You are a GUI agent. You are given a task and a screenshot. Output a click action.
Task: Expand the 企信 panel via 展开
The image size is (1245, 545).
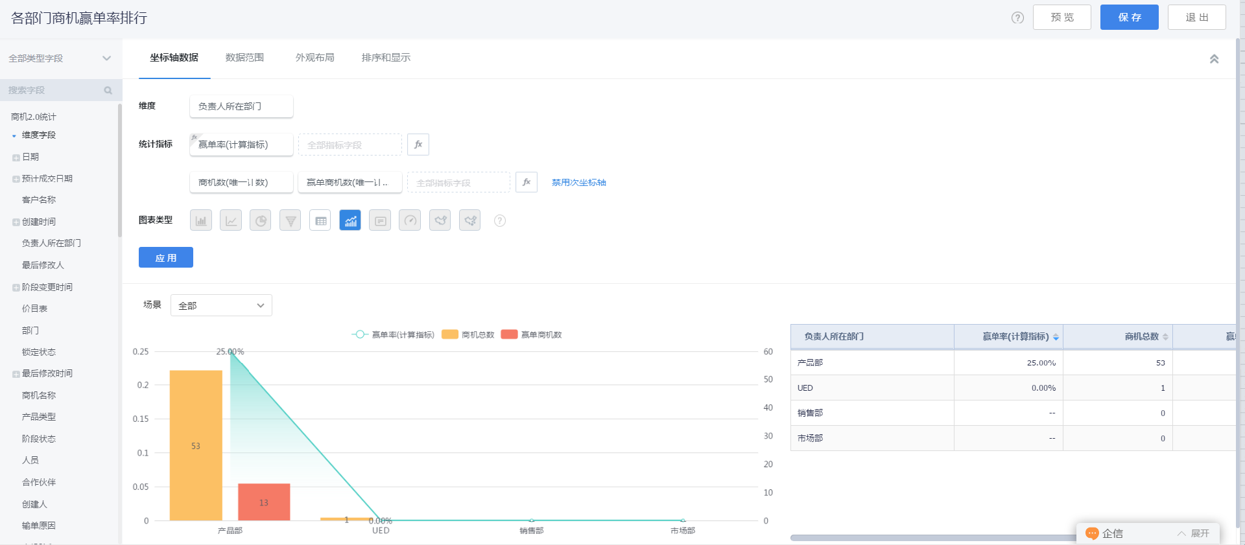coord(1194,533)
